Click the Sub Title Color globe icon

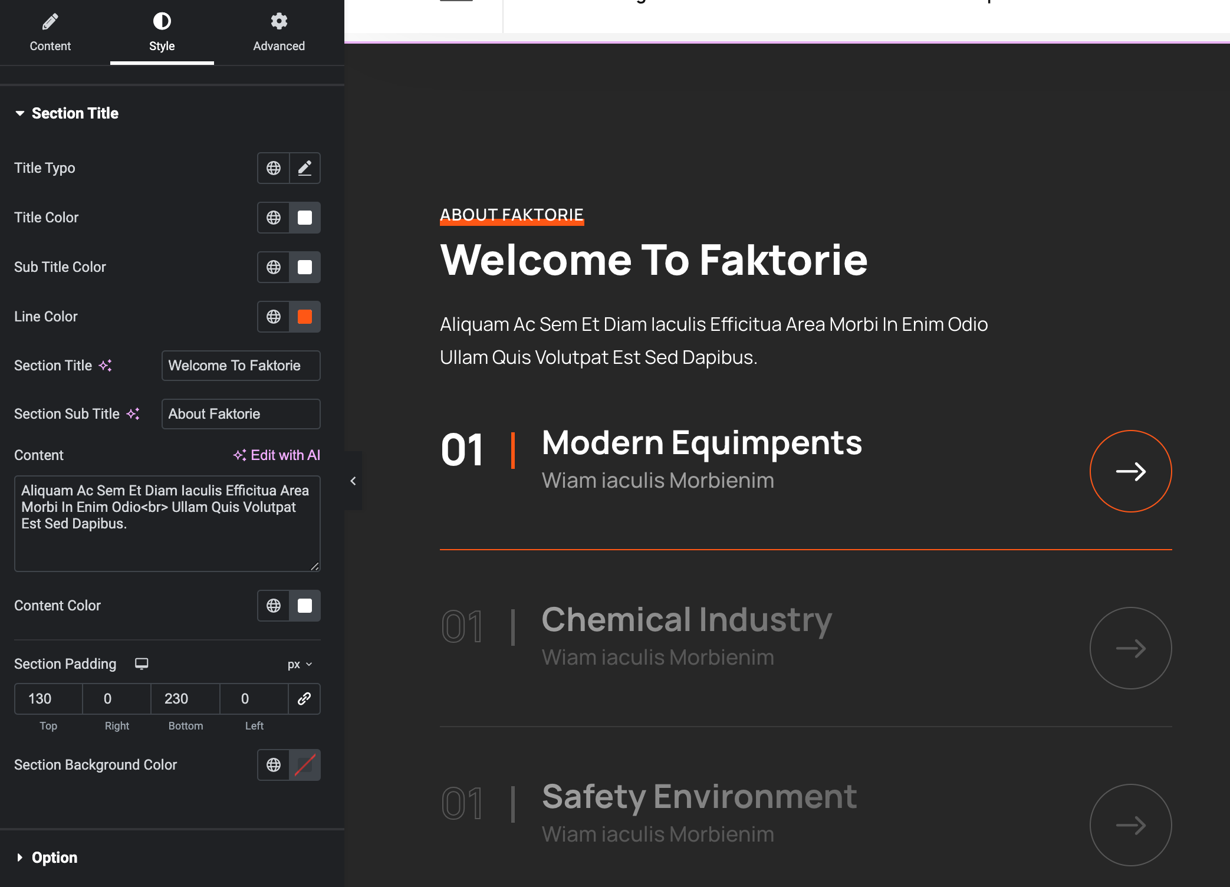(274, 267)
